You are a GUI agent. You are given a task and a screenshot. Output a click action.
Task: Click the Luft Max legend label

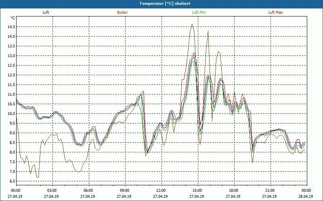point(275,12)
